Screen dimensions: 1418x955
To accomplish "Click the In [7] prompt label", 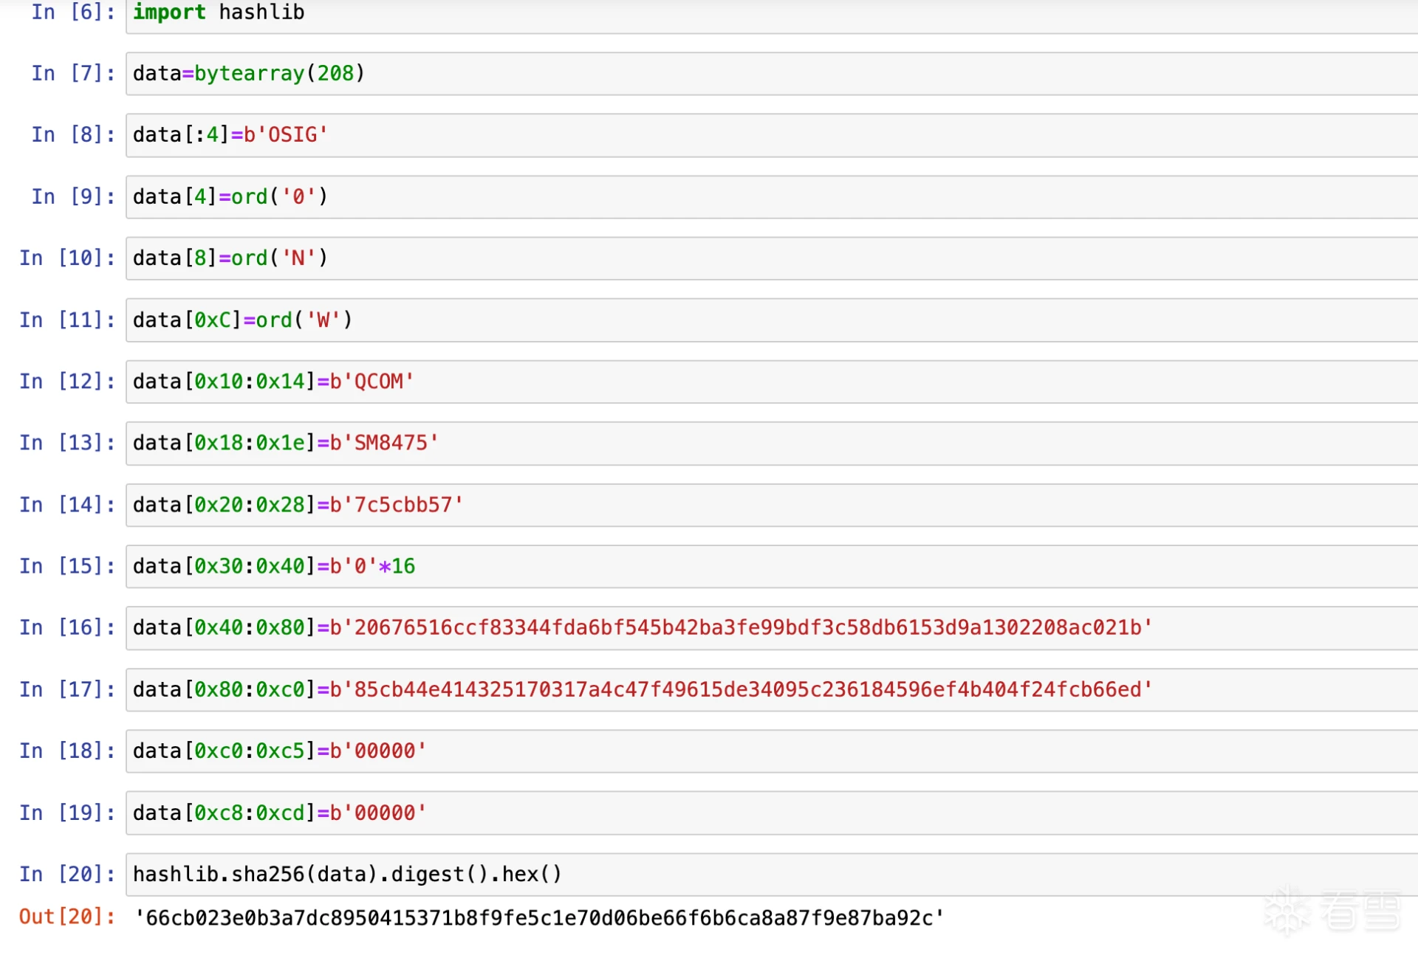I will pyautogui.click(x=73, y=74).
